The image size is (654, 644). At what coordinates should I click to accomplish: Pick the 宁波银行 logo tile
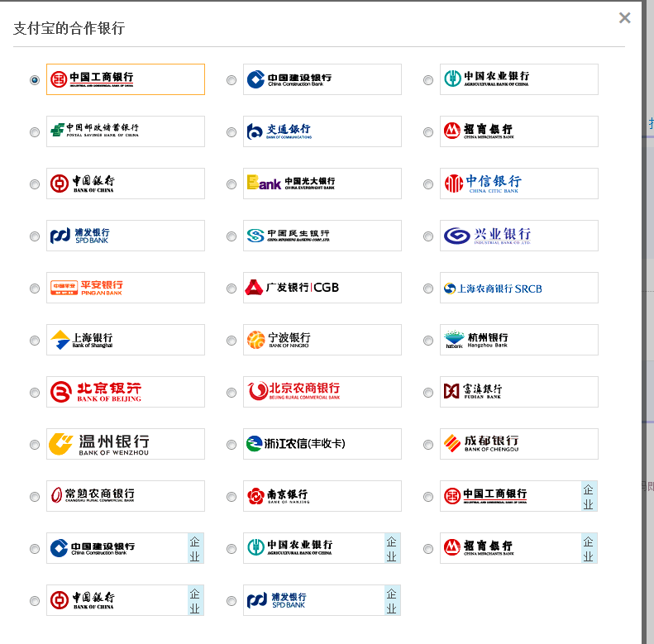click(322, 340)
